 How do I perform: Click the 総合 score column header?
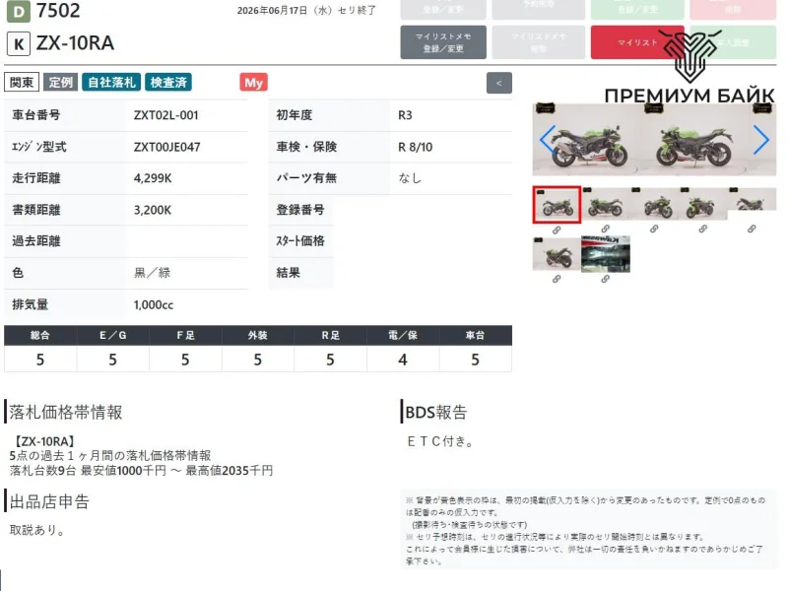tap(40, 335)
